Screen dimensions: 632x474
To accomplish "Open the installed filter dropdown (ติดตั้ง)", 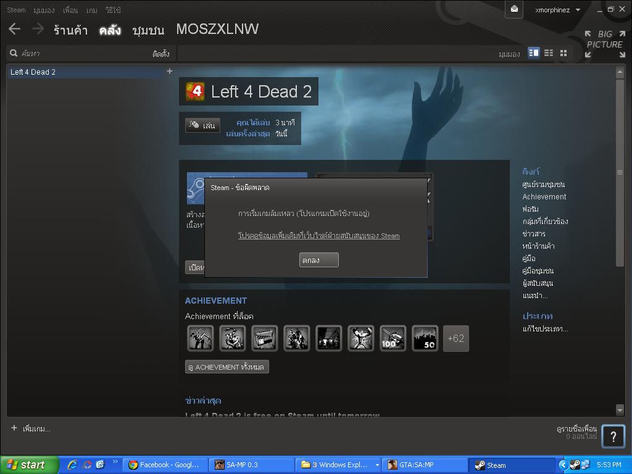I will coord(161,54).
